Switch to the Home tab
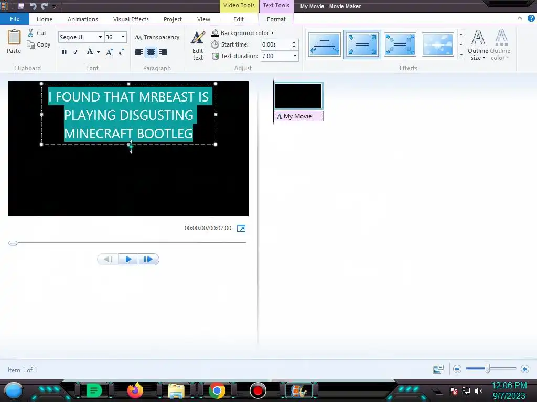This screenshot has height=402, width=537. tap(45, 19)
